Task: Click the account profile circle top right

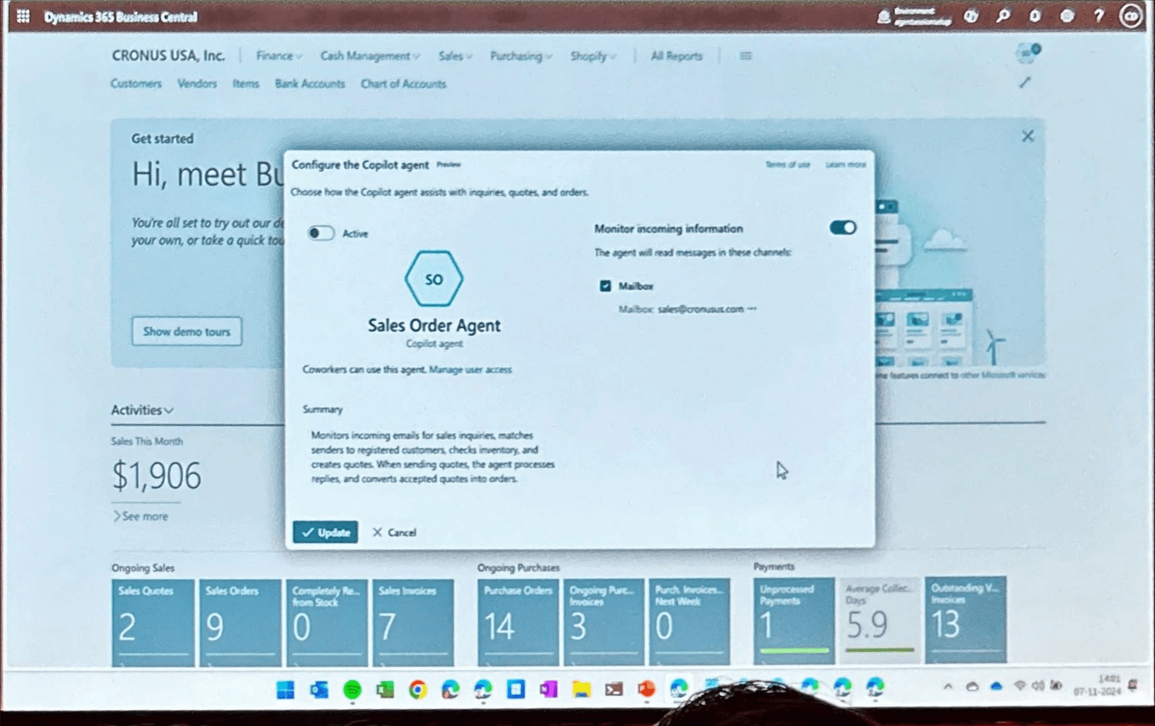Action: [x=1130, y=16]
